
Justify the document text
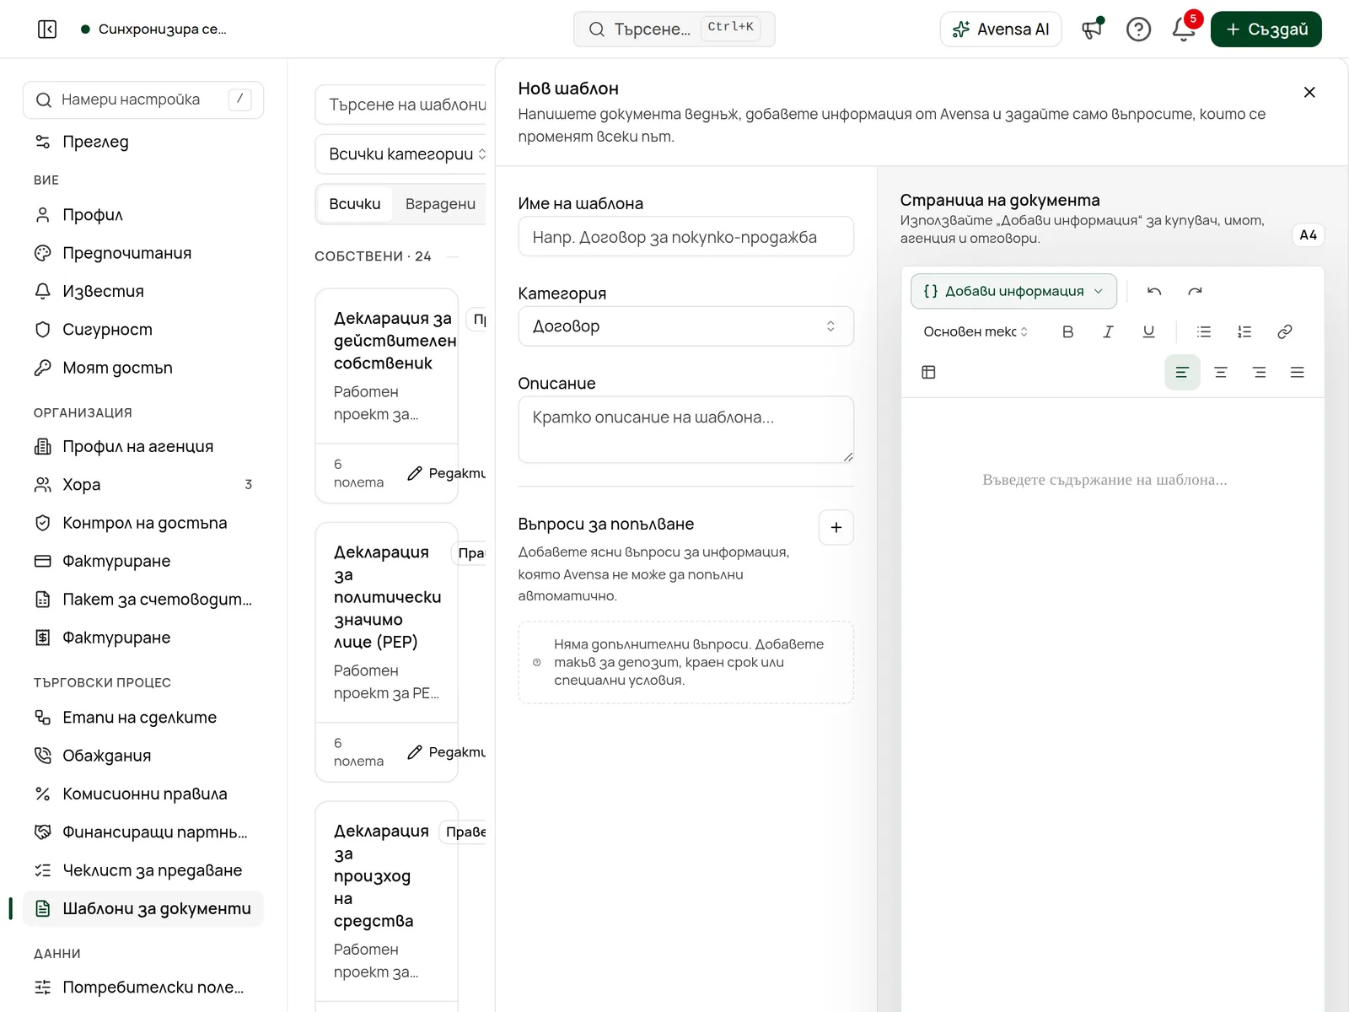tap(1298, 372)
